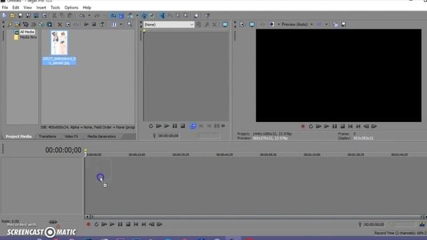
Task: Click the Save Snapshot to File icon
Action: 344,25
